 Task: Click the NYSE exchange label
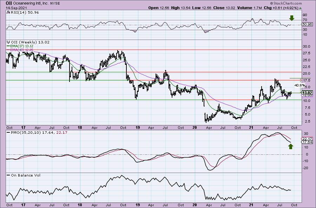click(x=55, y=4)
